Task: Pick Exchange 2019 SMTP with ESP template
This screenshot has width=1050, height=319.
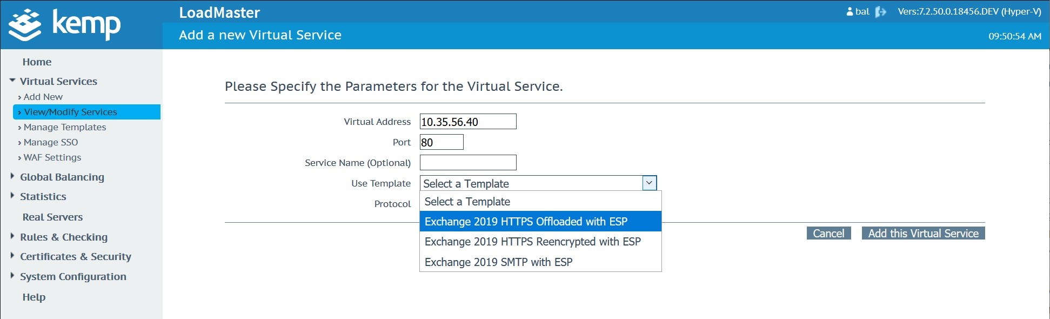Action: pyautogui.click(x=498, y=262)
